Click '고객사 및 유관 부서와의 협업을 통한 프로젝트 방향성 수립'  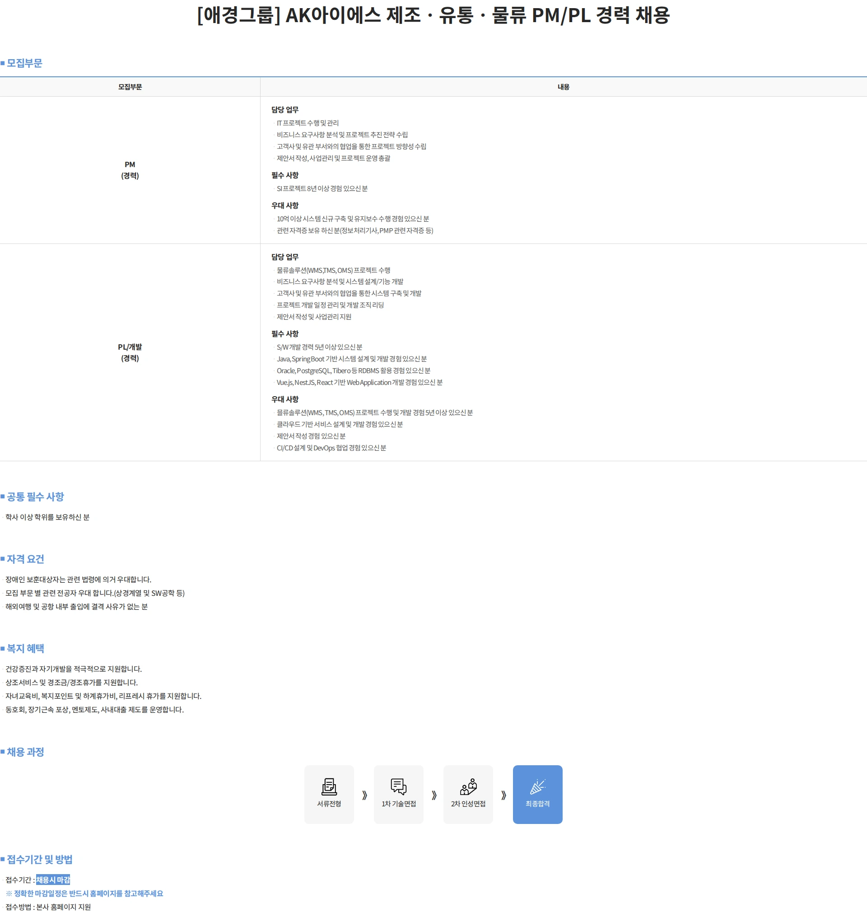[x=351, y=146]
